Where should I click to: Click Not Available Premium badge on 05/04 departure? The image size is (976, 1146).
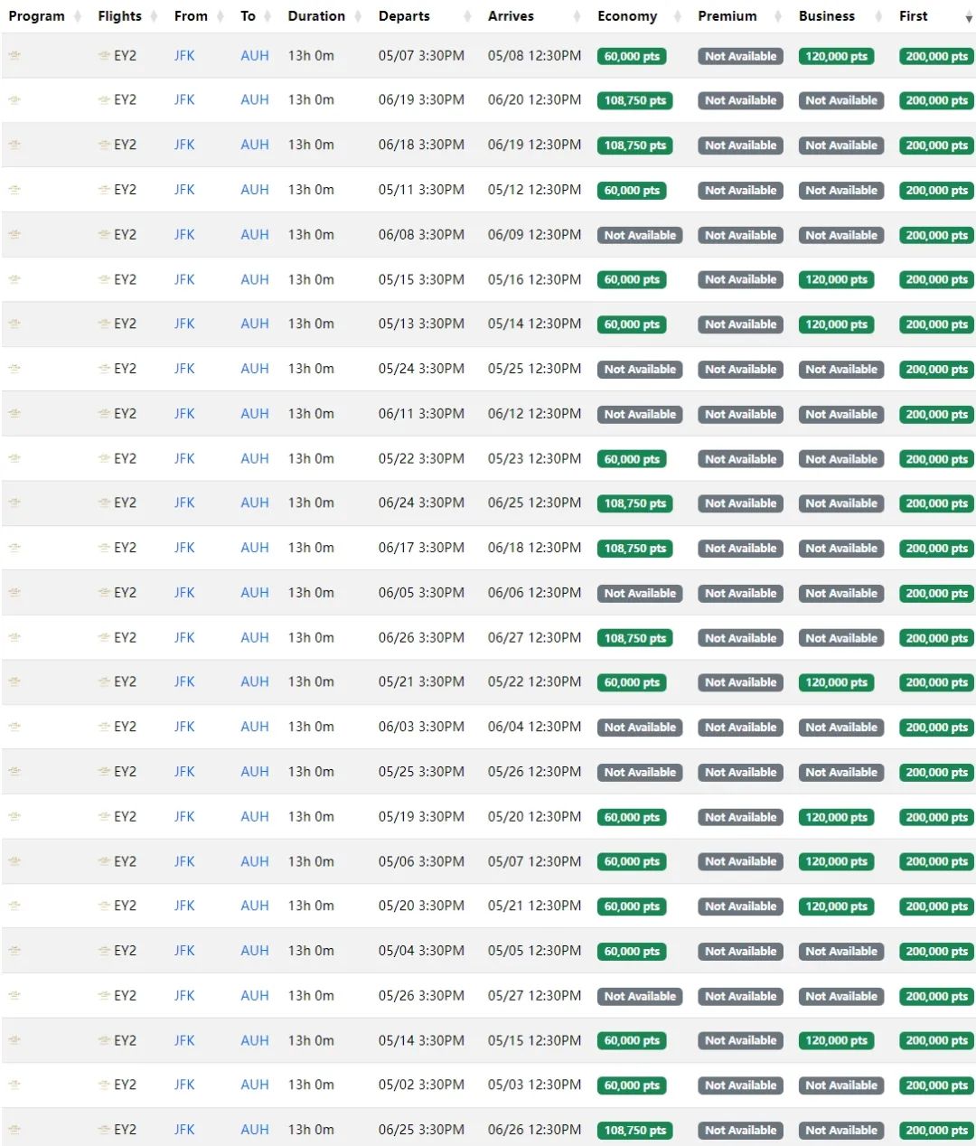(x=740, y=951)
